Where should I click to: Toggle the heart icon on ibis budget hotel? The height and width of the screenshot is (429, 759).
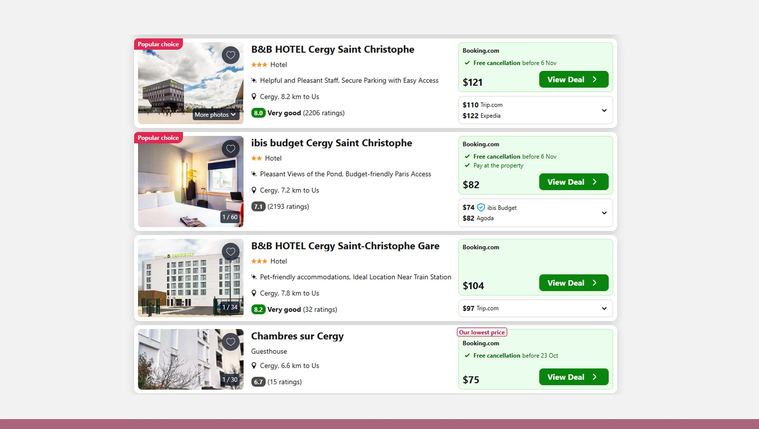click(x=230, y=148)
